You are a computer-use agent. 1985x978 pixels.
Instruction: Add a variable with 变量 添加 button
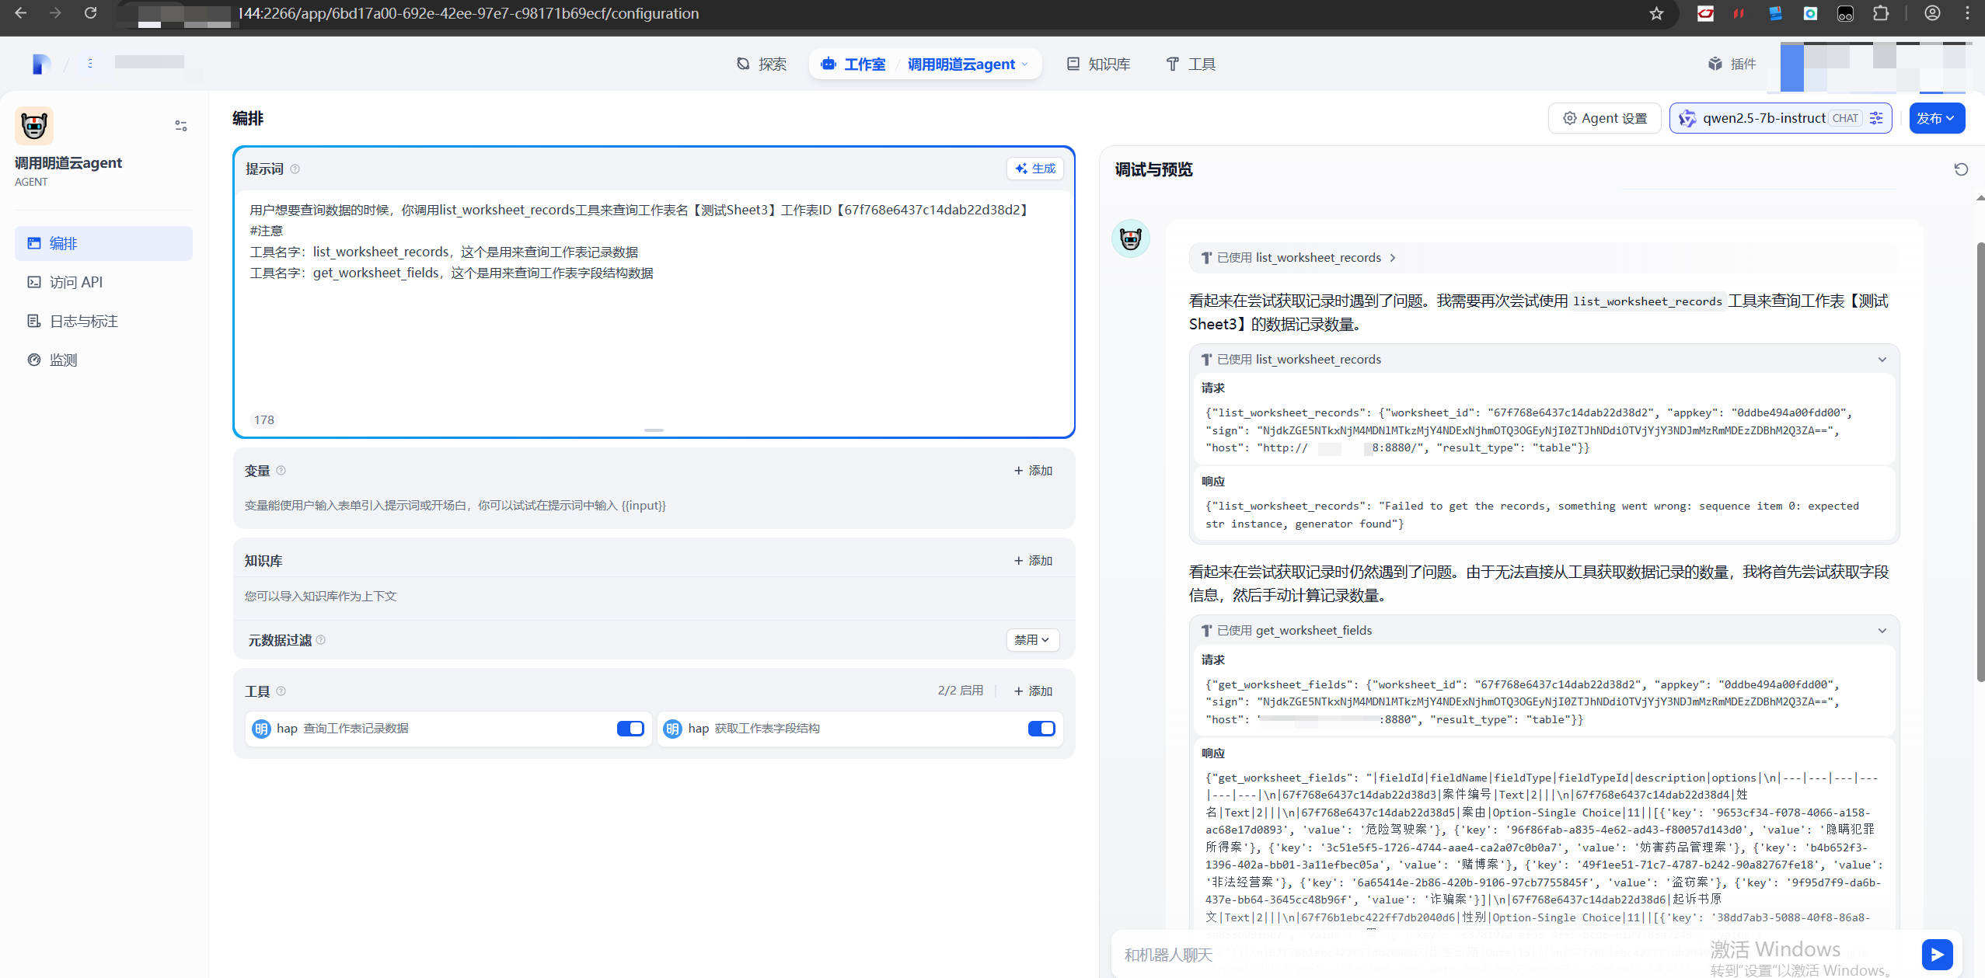pyautogui.click(x=1032, y=470)
